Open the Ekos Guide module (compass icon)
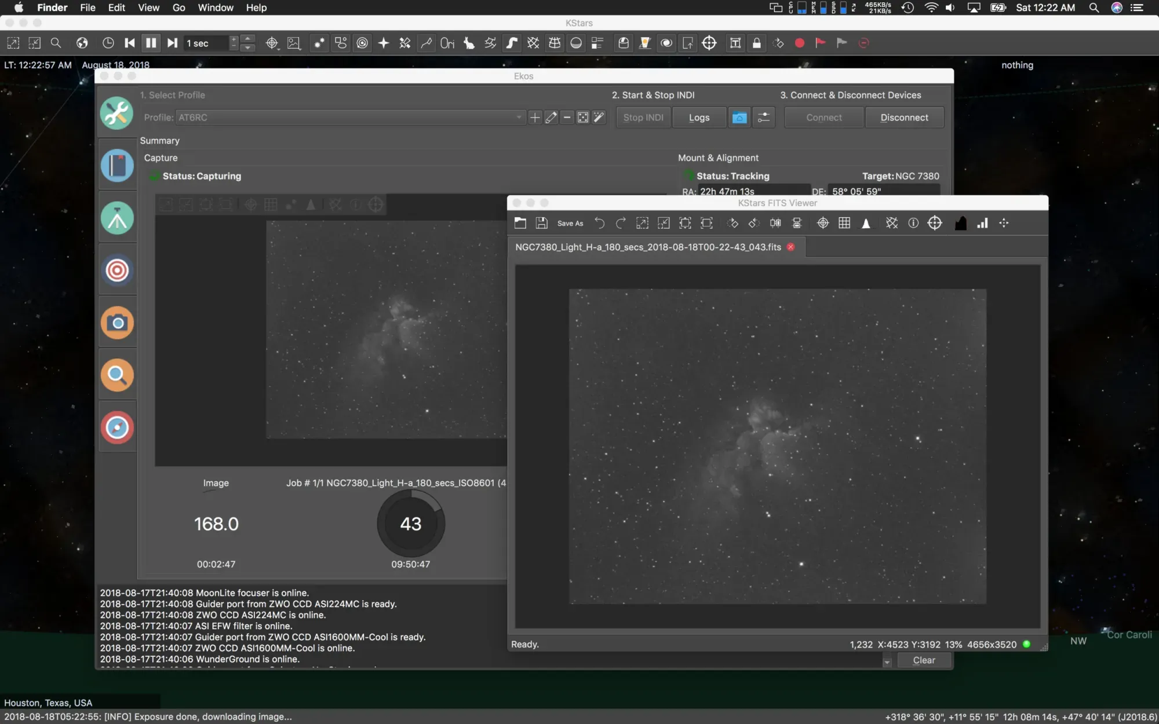This screenshot has width=1159, height=724. click(117, 427)
